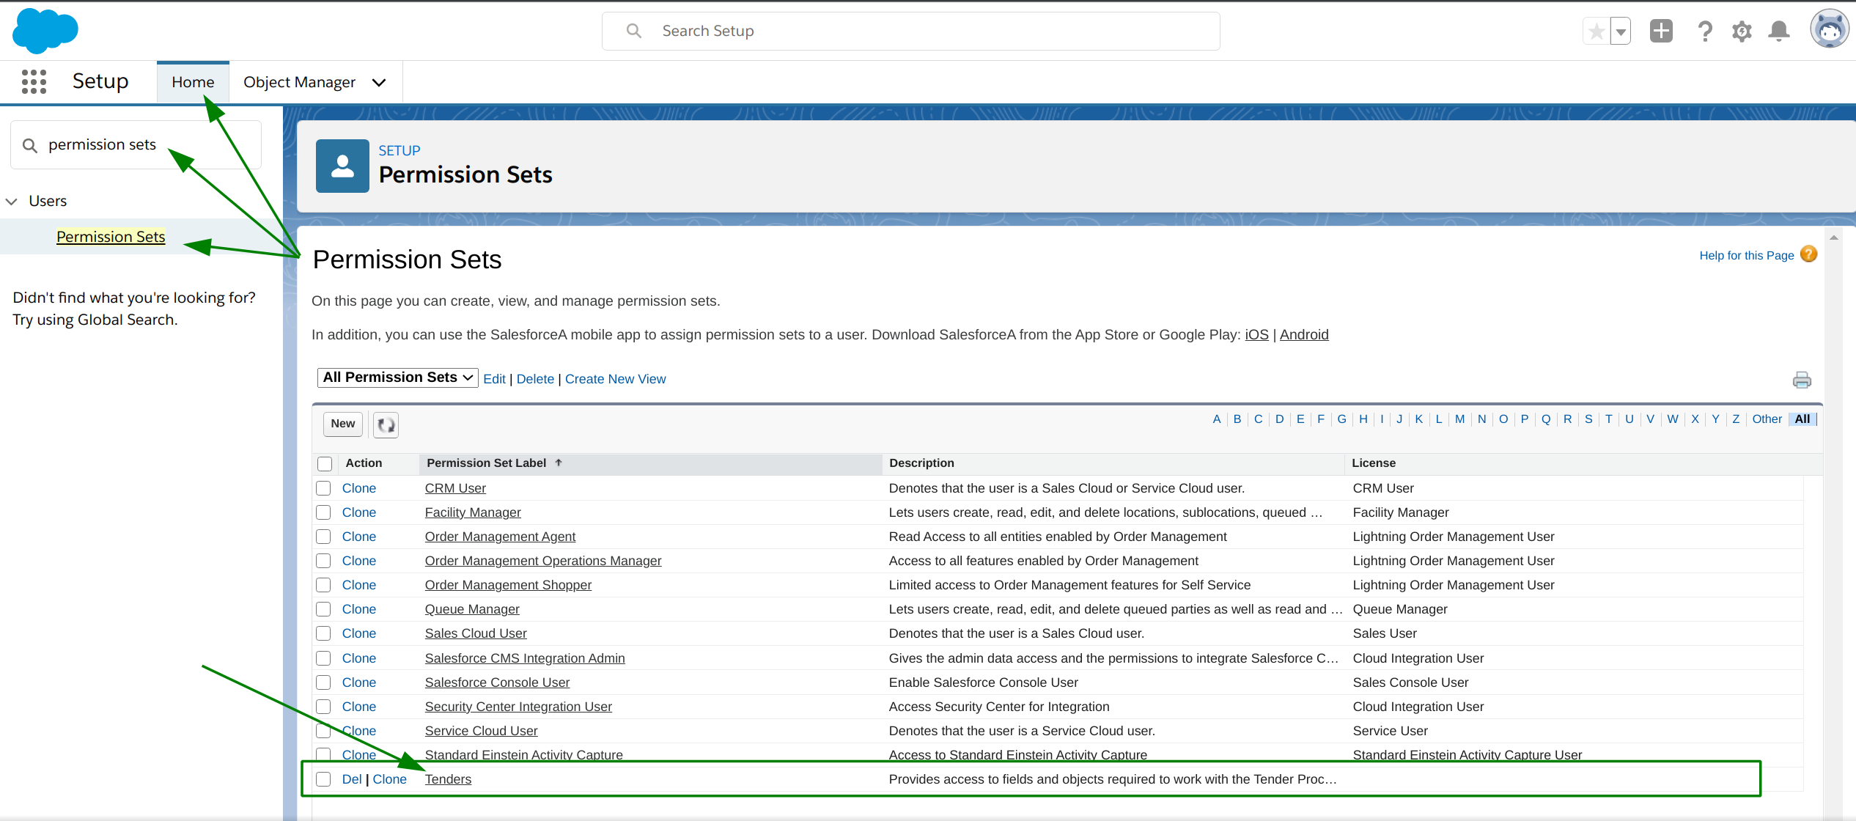Click Create New View link

(615, 379)
